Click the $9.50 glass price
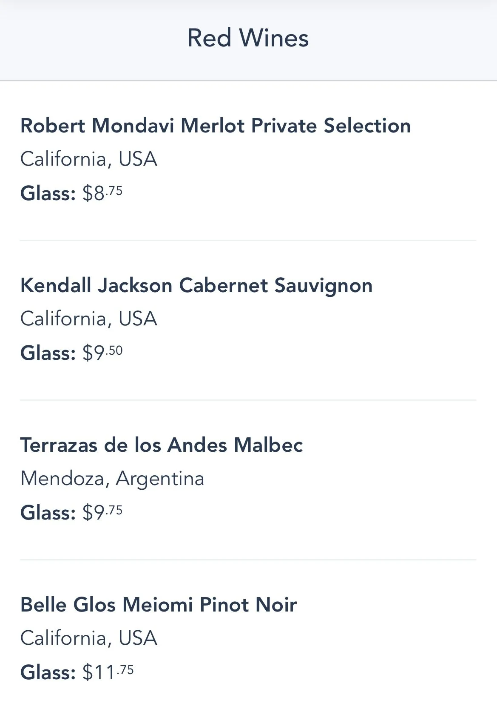Viewport: 497px width, 715px height. [102, 353]
